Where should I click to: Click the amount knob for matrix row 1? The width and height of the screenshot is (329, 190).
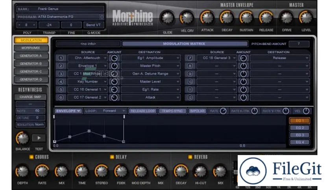point(114,58)
